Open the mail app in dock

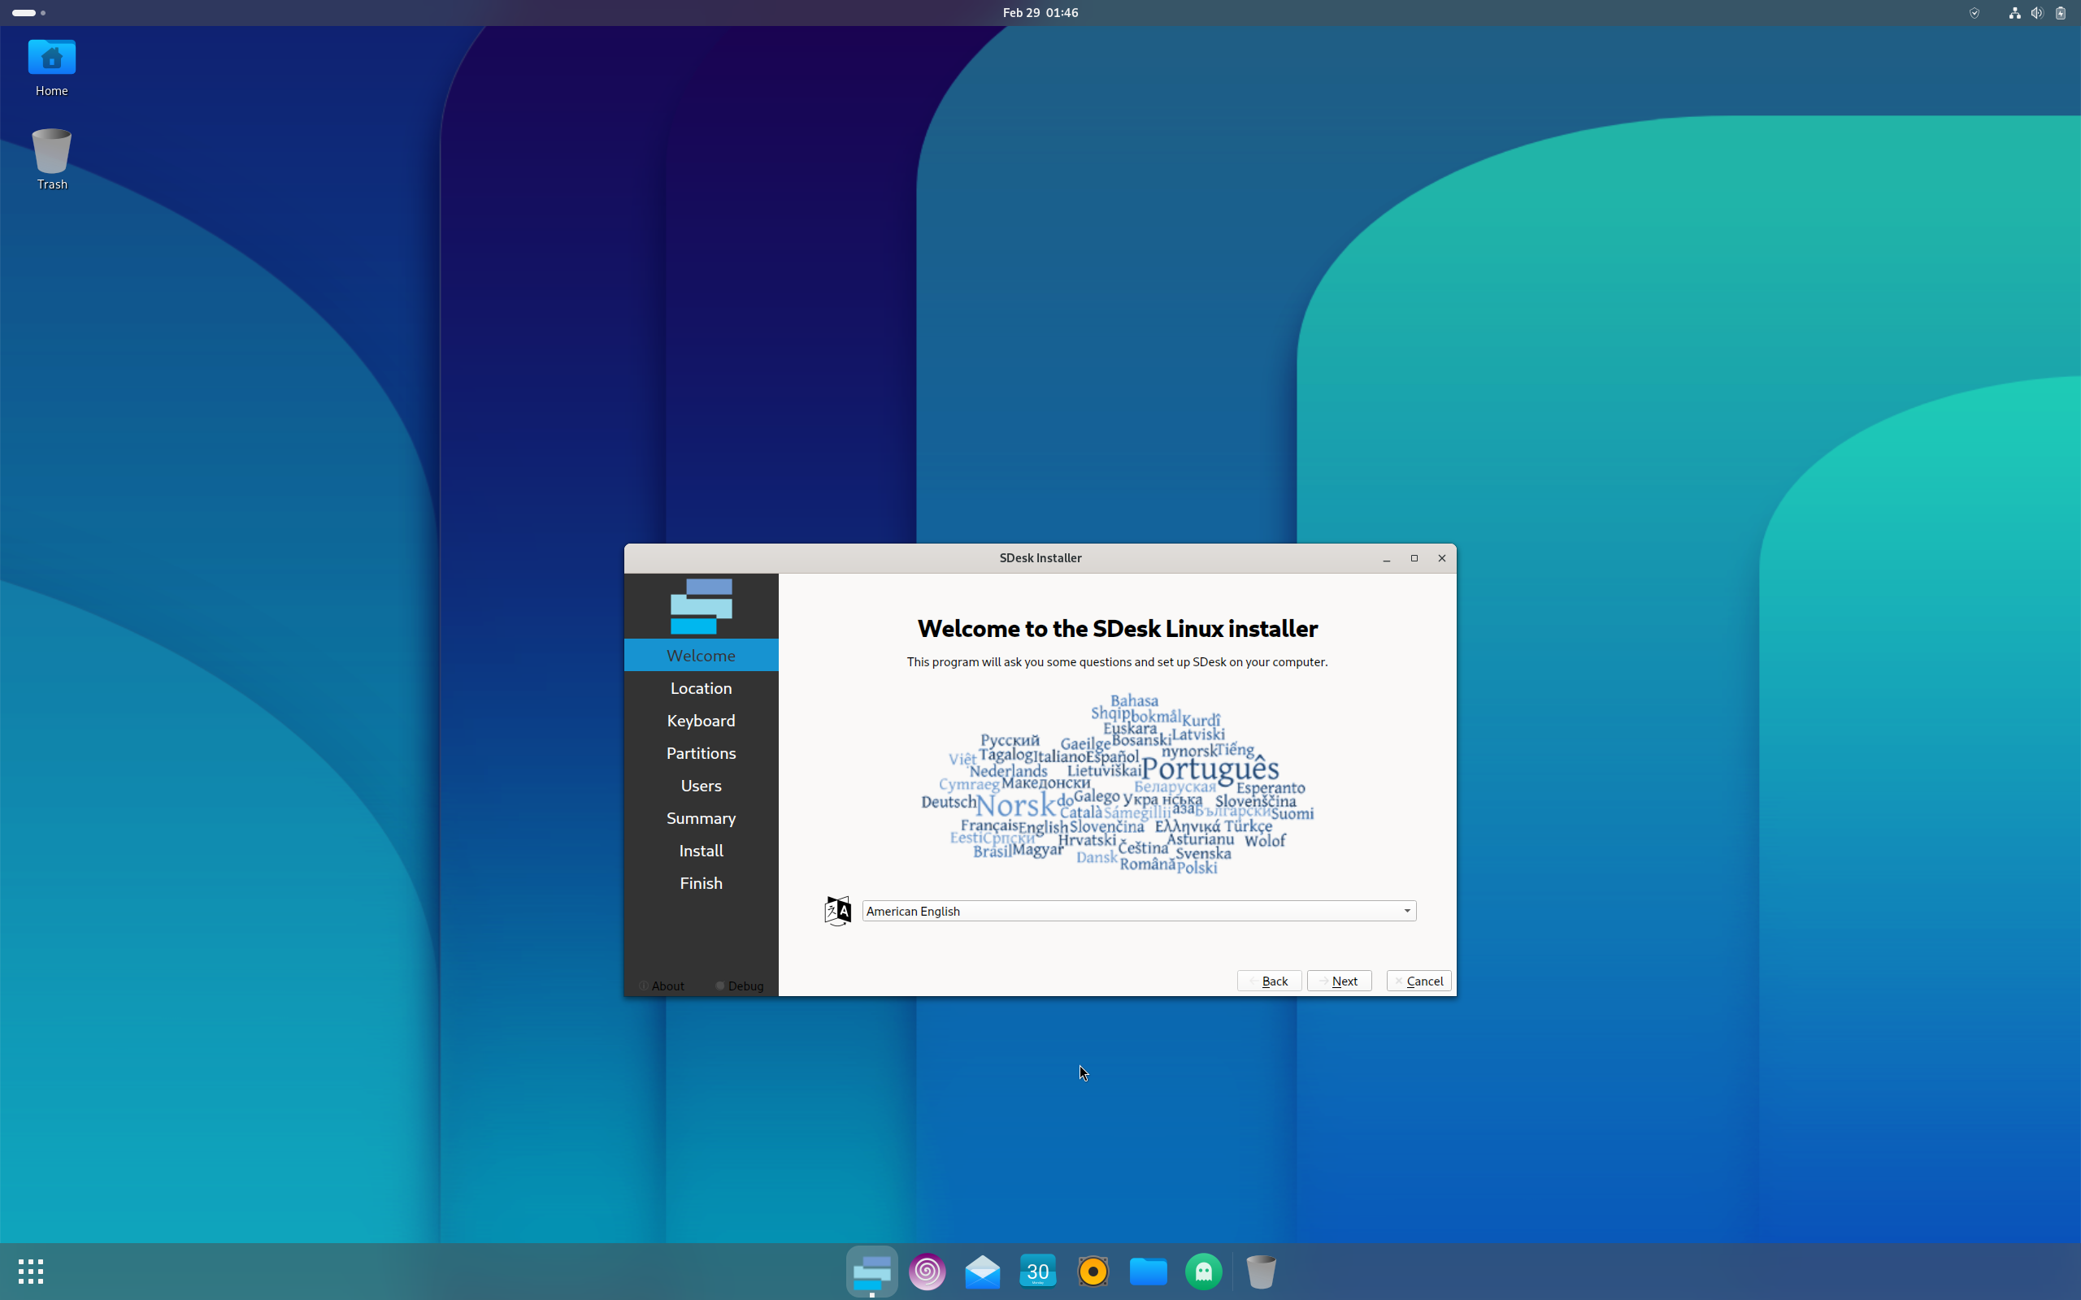[x=982, y=1271]
